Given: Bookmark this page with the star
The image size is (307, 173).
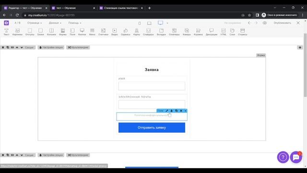Looking at the screenshot, I should 249,15.
